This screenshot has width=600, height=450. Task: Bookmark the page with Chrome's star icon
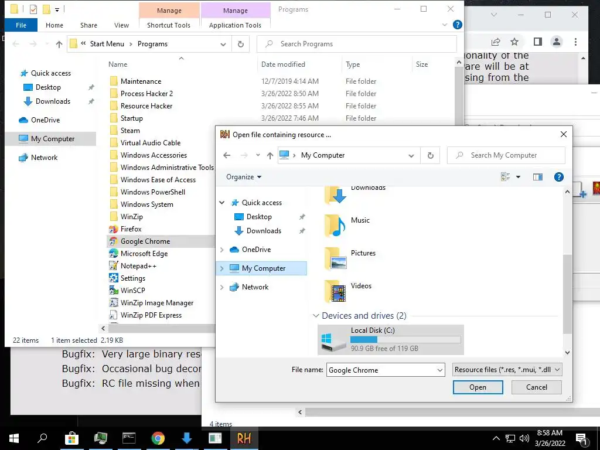(514, 42)
